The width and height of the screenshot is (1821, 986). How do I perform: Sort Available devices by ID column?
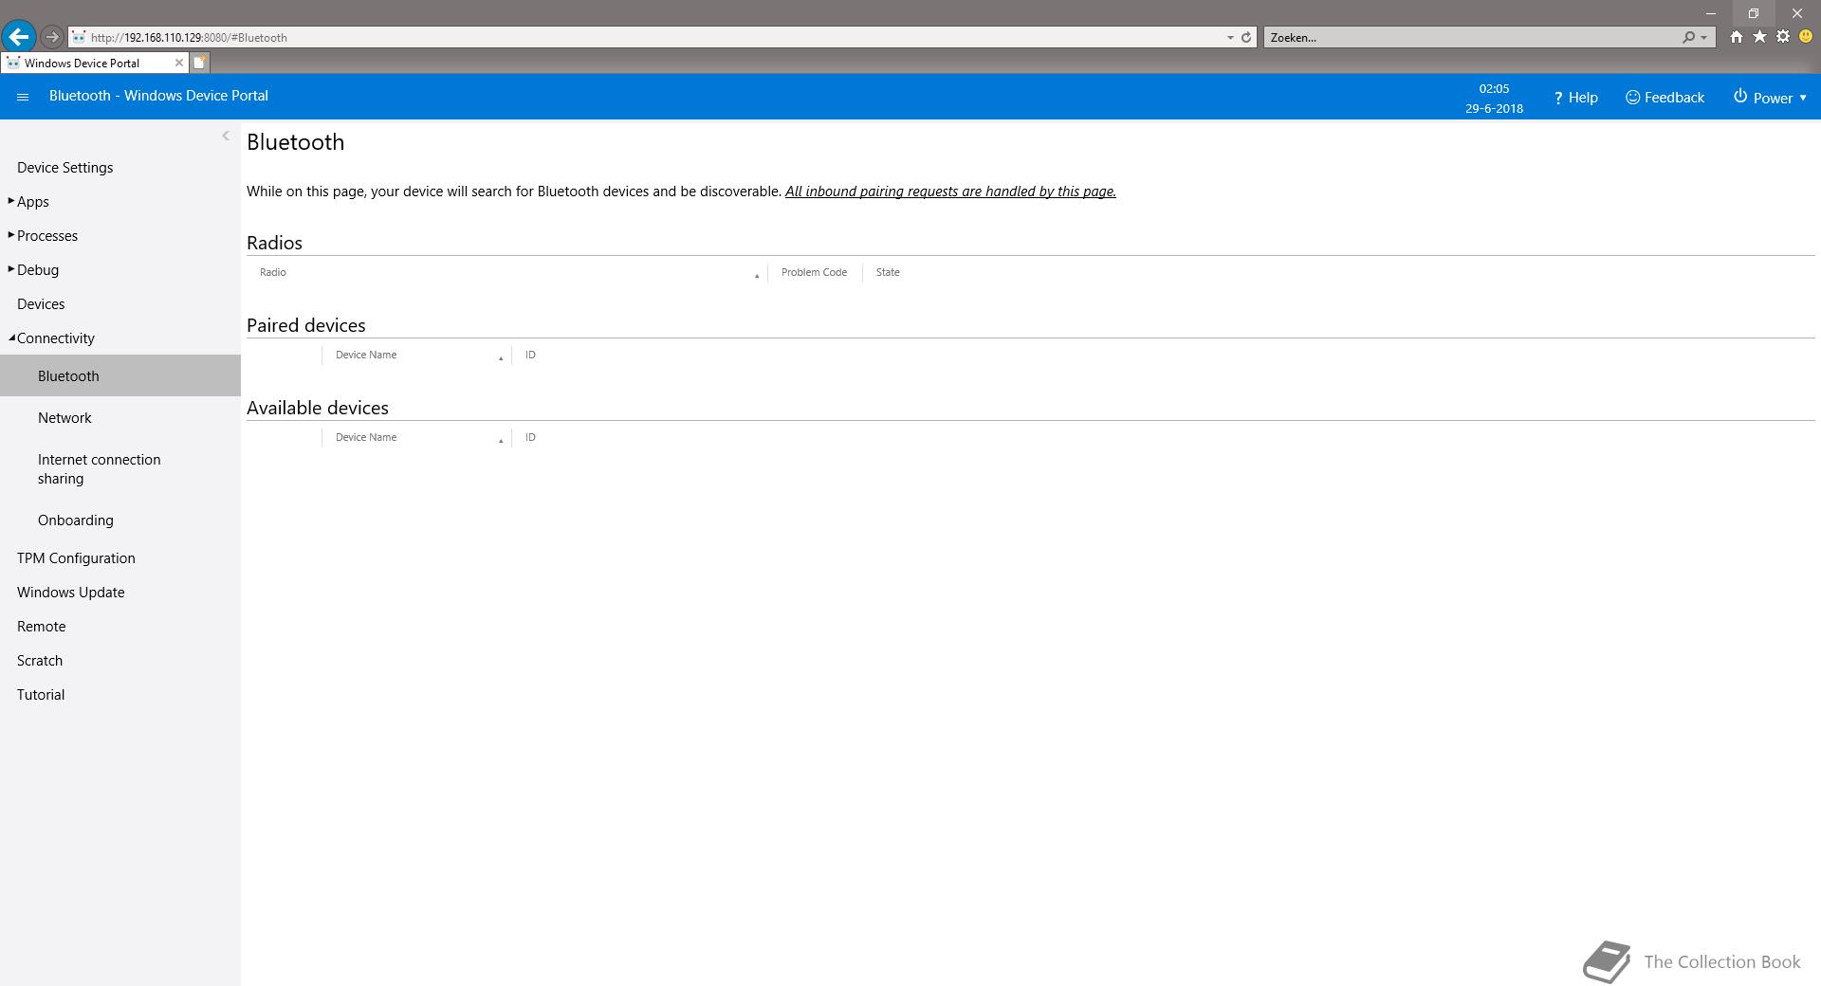(530, 437)
